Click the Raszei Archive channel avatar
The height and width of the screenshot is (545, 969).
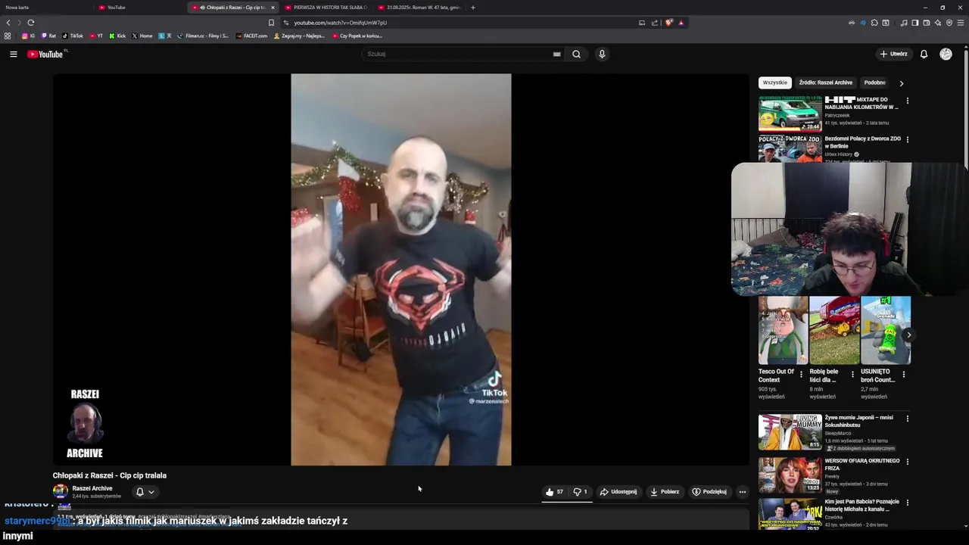pyautogui.click(x=60, y=491)
